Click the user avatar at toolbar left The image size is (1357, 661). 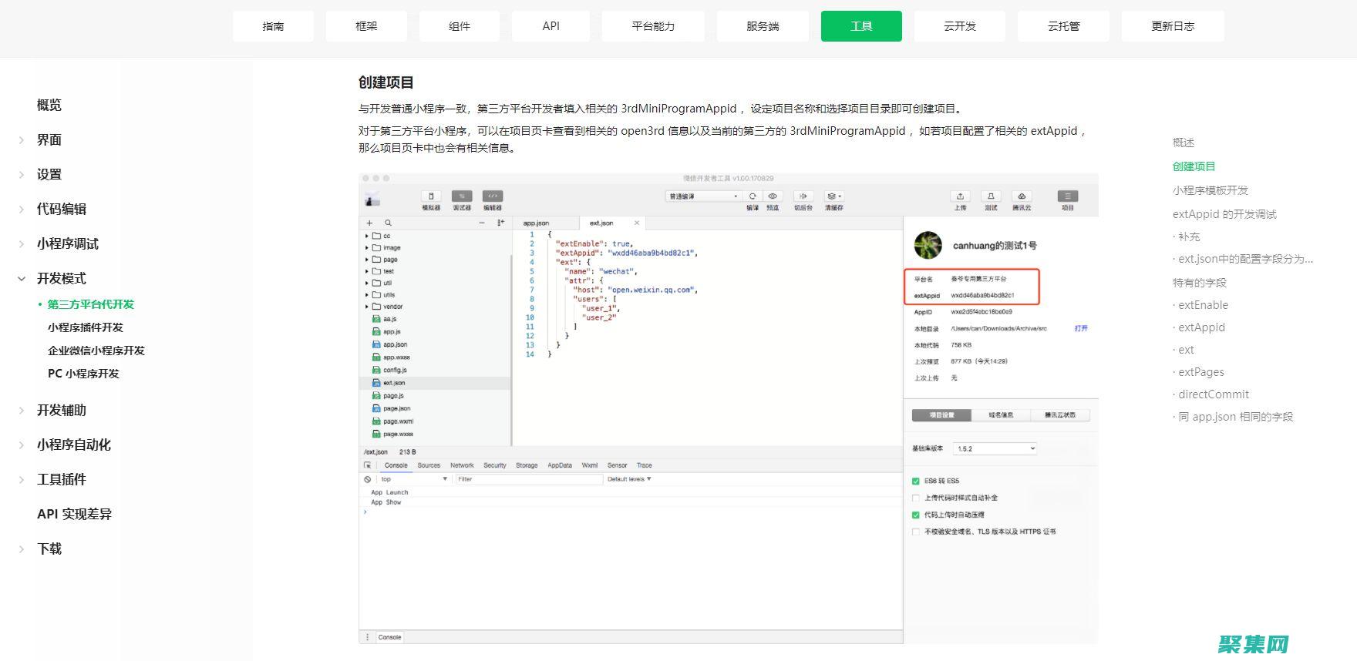point(373,200)
